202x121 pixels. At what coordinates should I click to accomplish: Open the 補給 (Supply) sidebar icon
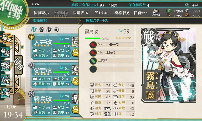pos(5,52)
